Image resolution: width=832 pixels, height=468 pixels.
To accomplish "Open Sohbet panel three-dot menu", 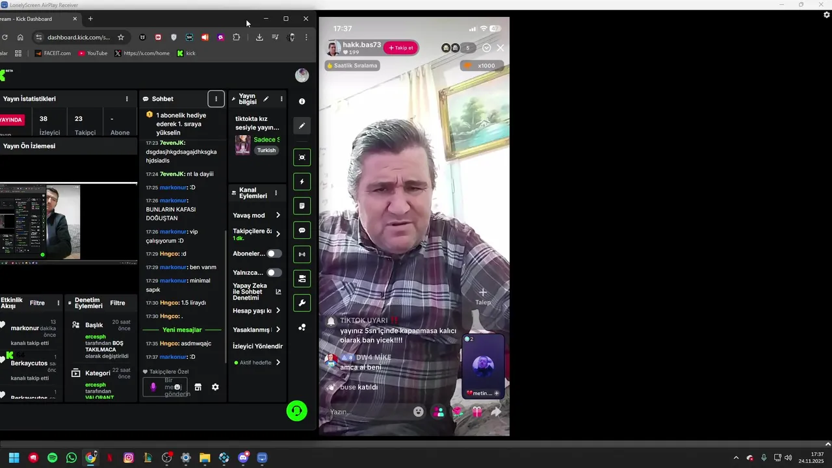I will point(216,99).
